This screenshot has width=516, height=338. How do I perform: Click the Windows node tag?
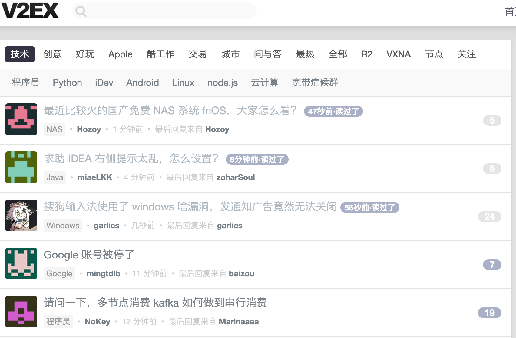63,226
